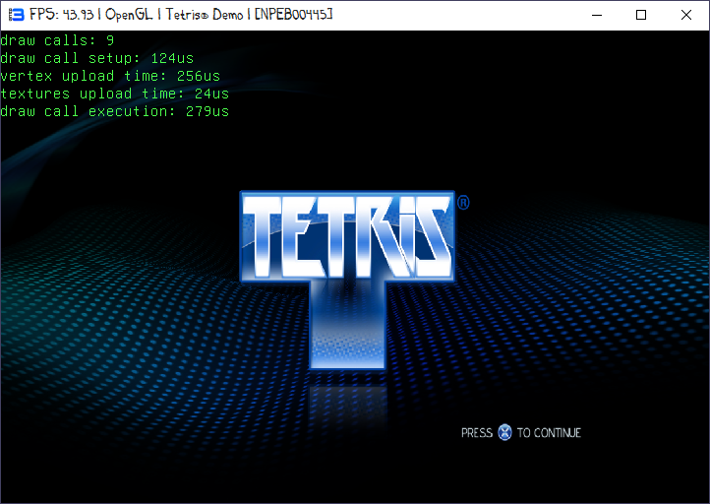
Task: Click the TETRIS logo lettering
Action: click(x=346, y=236)
